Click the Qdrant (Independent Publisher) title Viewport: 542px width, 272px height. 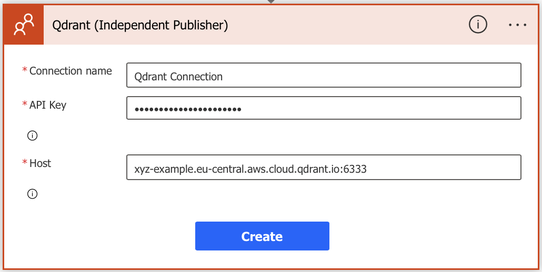point(140,25)
